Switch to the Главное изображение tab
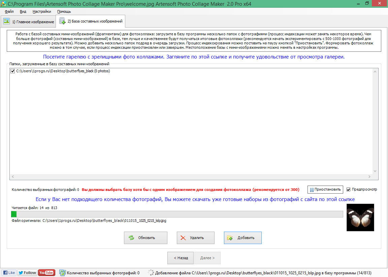 pyautogui.click(x=28, y=22)
